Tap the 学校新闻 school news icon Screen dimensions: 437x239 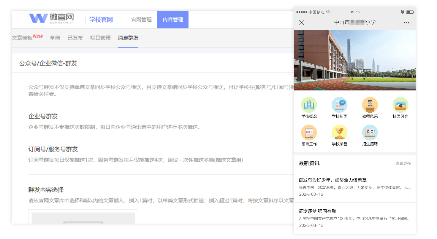339,105
